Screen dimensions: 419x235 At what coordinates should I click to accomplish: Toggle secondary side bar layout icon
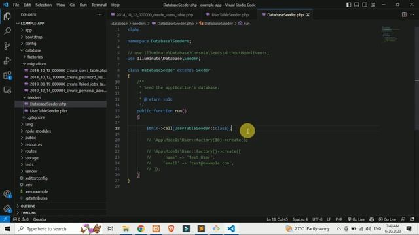(365, 5)
